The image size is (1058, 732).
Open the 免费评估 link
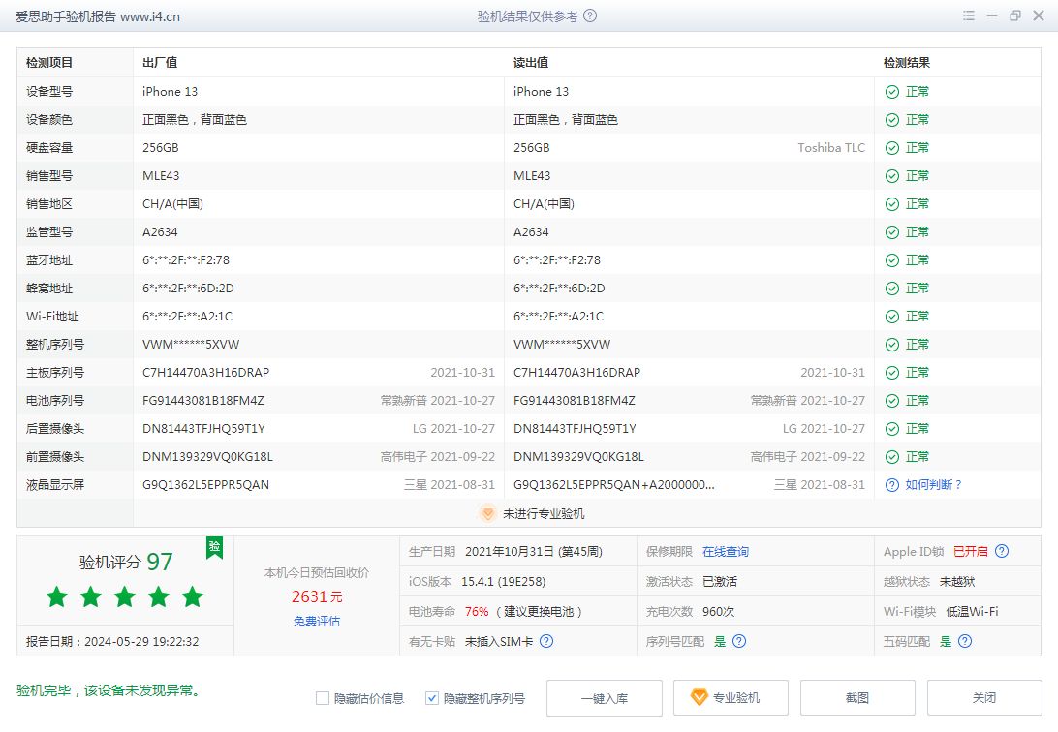coord(317,621)
